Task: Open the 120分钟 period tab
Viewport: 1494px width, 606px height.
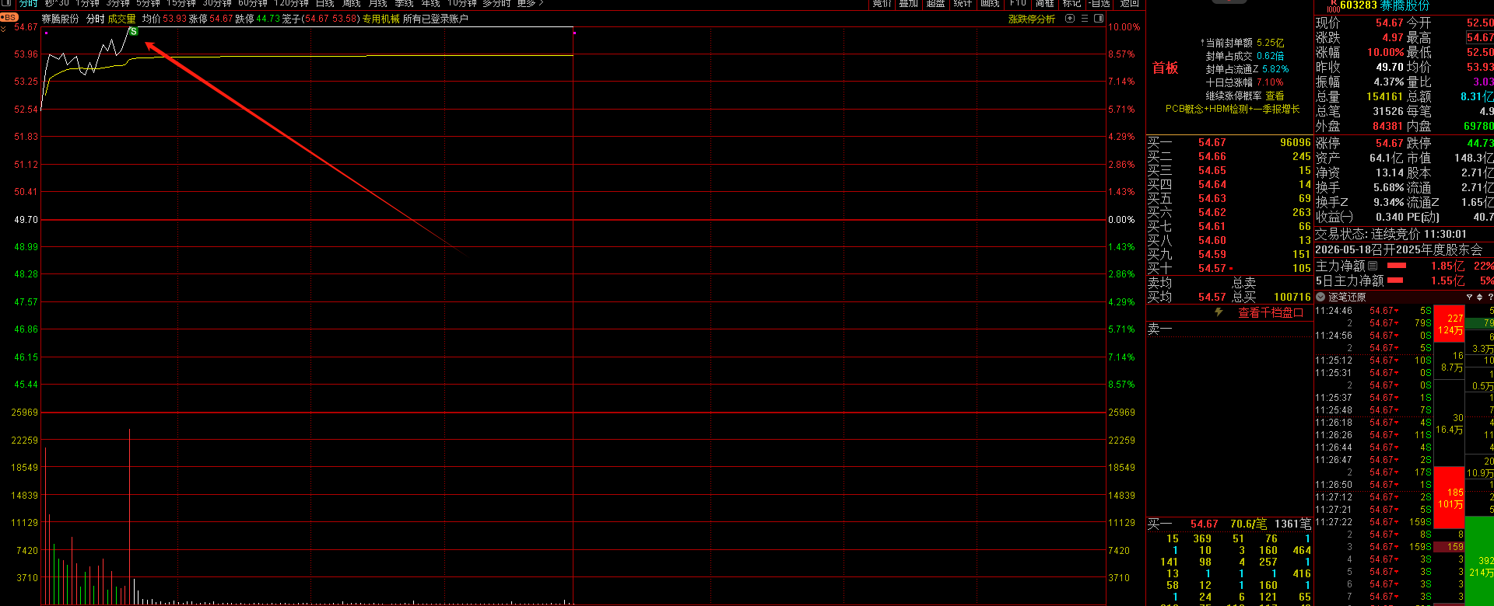Action: tap(291, 4)
